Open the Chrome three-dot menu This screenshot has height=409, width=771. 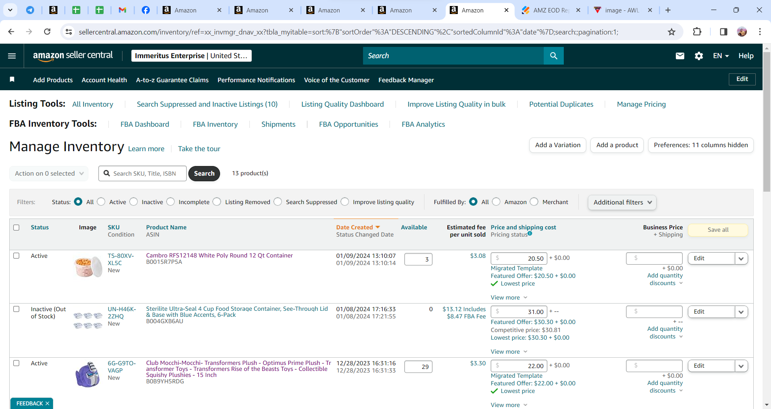coord(760,32)
